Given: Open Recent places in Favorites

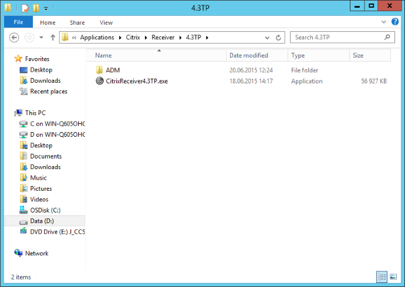Looking at the screenshot, I should point(49,92).
